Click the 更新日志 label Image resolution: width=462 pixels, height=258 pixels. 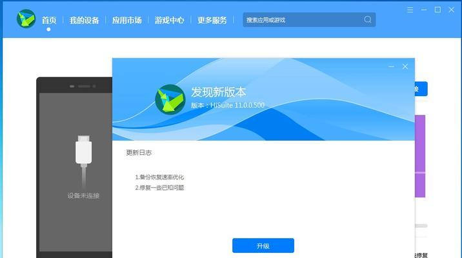click(139, 153)
